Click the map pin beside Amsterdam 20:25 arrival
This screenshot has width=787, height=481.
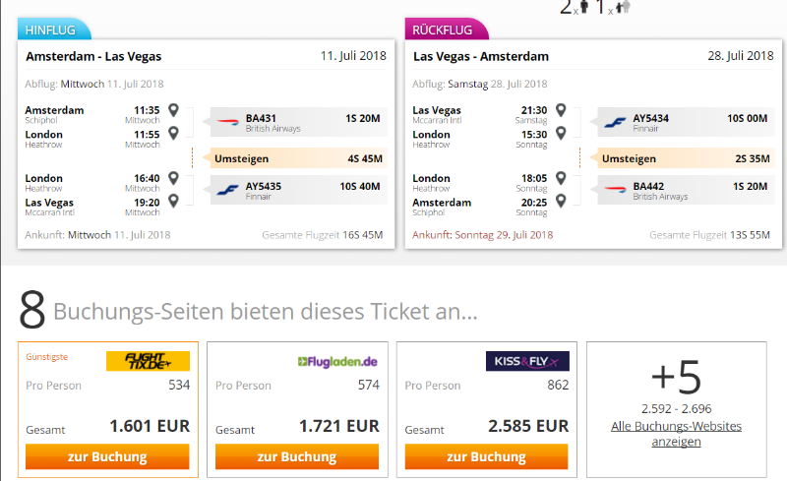pyautogui.click(x=561, y=201)
